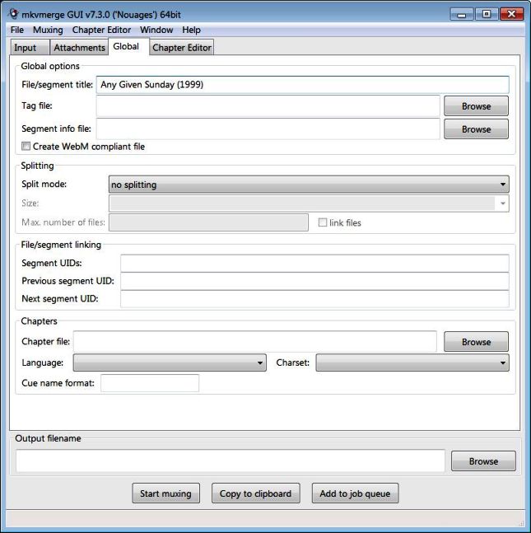Image resolution: width=531 pixels, height=533 pixels.
Task: Open the Chapter Editor menu
Action: [x=101, y=30]
